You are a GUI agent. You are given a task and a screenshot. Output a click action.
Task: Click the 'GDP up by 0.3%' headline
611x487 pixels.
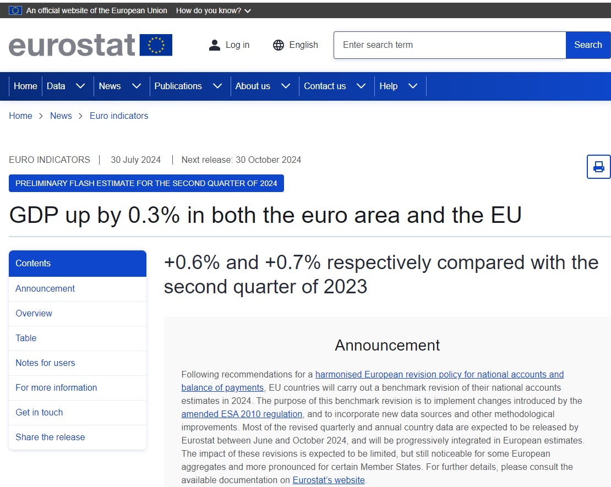pos(265,216)
